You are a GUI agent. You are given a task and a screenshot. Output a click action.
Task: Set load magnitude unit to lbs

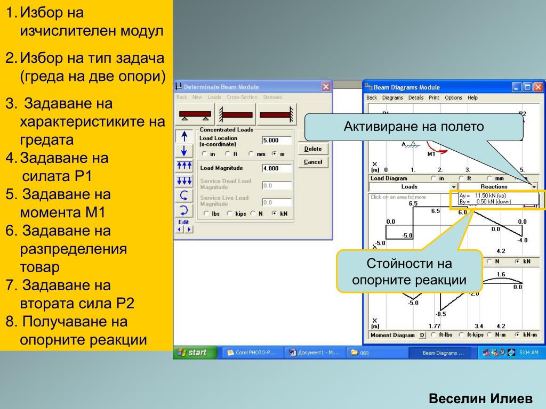[206, 214]
